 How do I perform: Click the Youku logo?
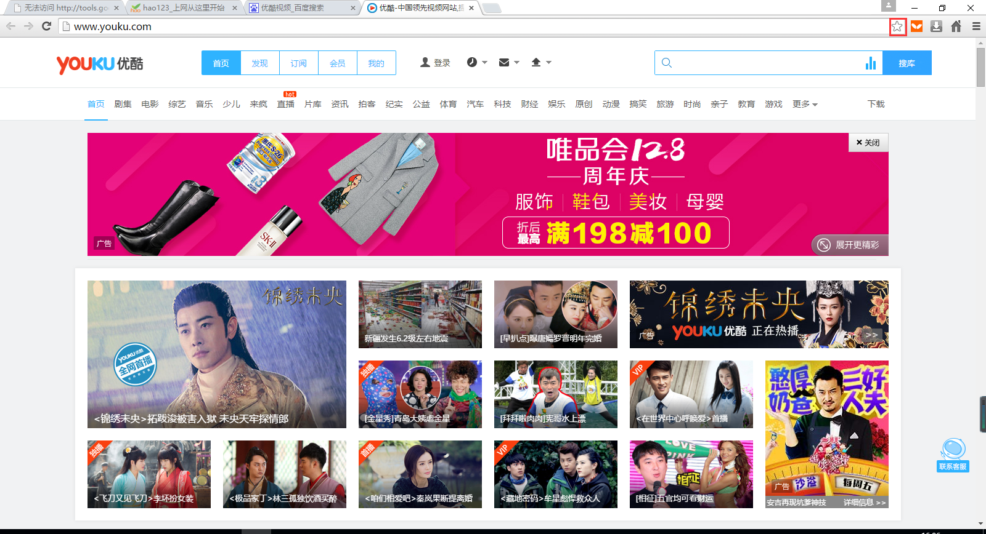[x=100, y=64]
